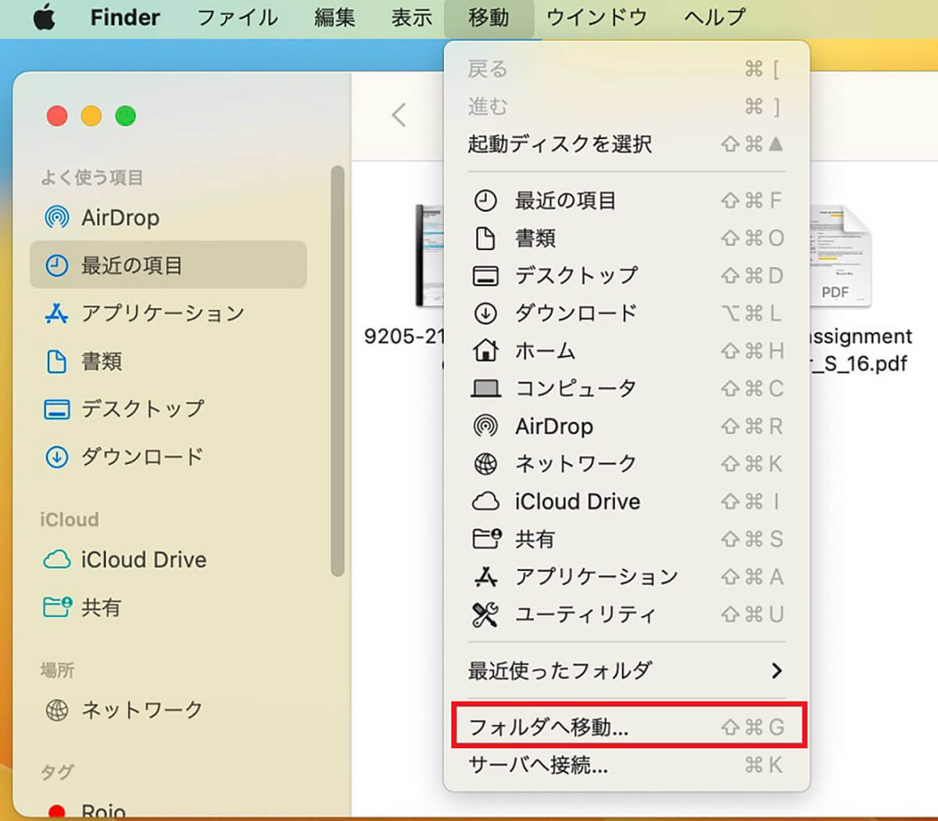Click ダウンロード label in sidebar
This screenshot has width=938, height=821.
(142, 457)
